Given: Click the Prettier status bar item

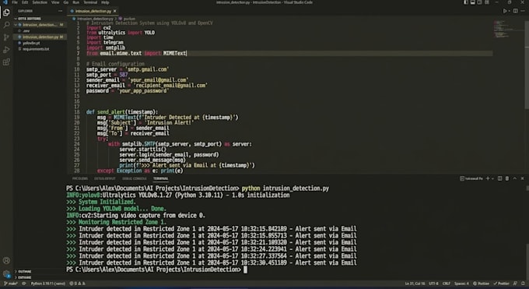Looking at the screenshot, I should pos(501,284).
